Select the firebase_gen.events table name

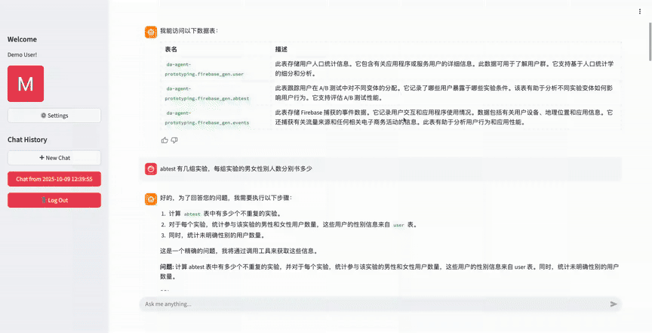[x=207, y=118]
